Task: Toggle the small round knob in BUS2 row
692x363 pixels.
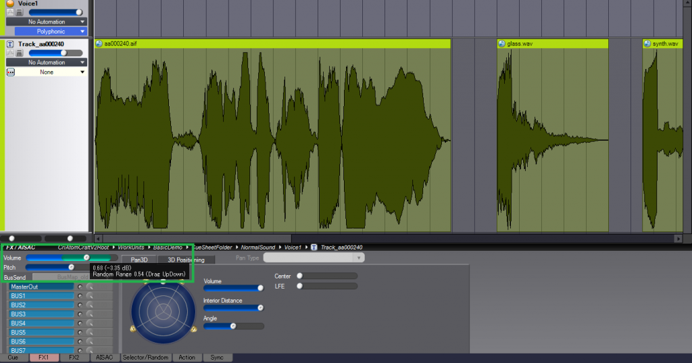Action: tap(80, 305)
